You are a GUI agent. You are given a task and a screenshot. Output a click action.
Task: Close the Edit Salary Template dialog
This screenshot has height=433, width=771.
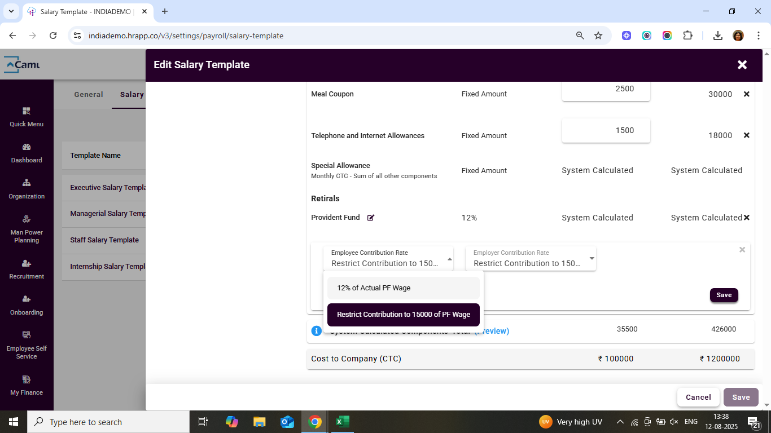pos(742,65)
